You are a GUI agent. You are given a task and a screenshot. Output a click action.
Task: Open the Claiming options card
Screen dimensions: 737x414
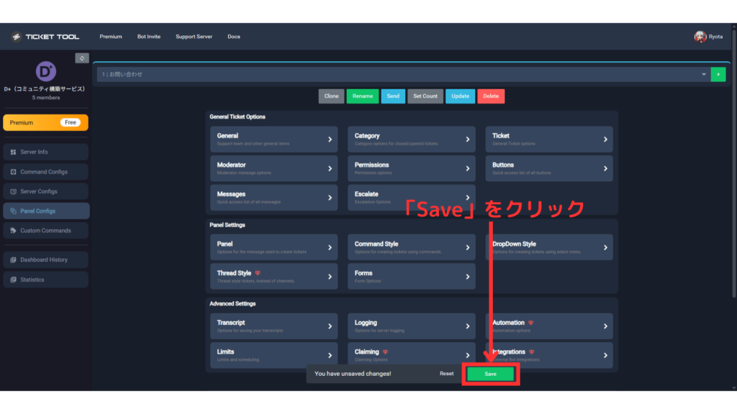coord(411,355)
